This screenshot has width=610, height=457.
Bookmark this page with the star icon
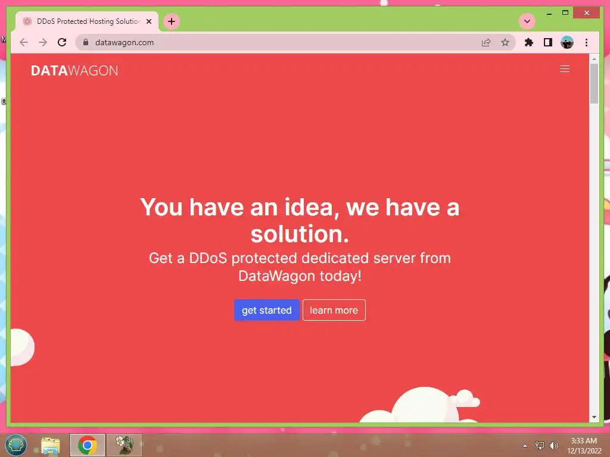[505, 42]
